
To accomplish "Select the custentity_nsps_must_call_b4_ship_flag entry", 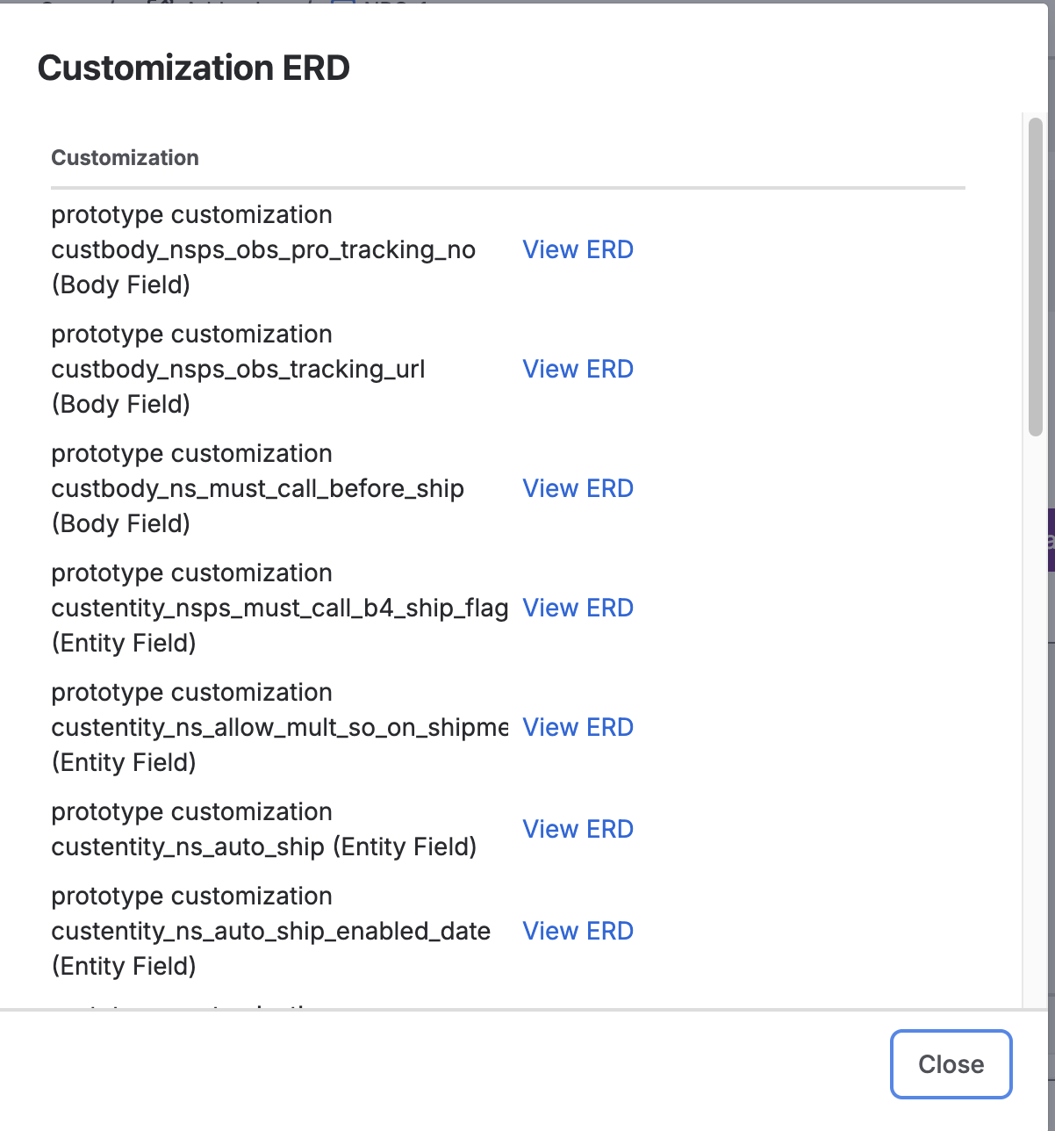I will point(279,607).
